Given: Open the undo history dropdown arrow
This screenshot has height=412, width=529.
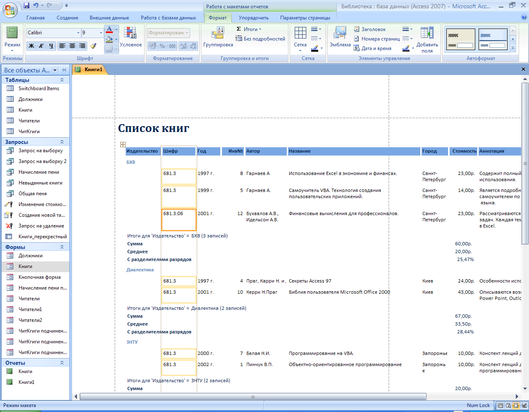Looking at the screenshot, I should pos(43,5).
